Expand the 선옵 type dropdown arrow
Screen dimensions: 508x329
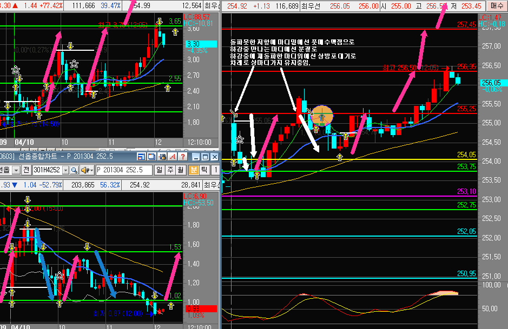click(x=16, y=170)
